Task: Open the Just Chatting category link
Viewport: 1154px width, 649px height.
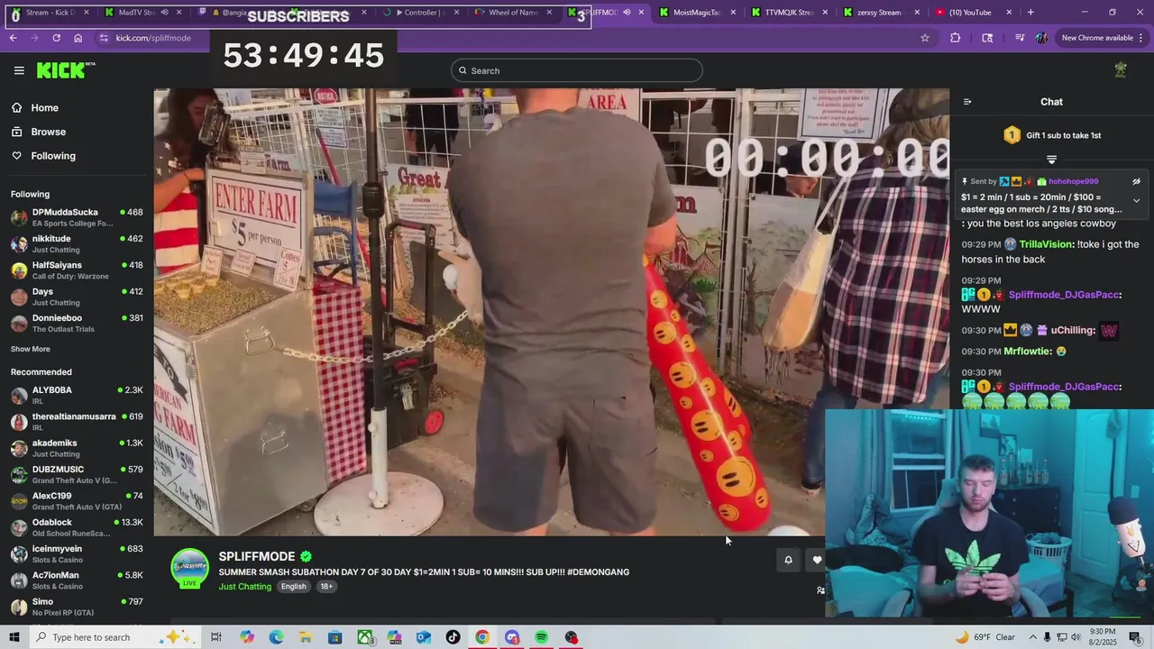Action: (244, 587)
